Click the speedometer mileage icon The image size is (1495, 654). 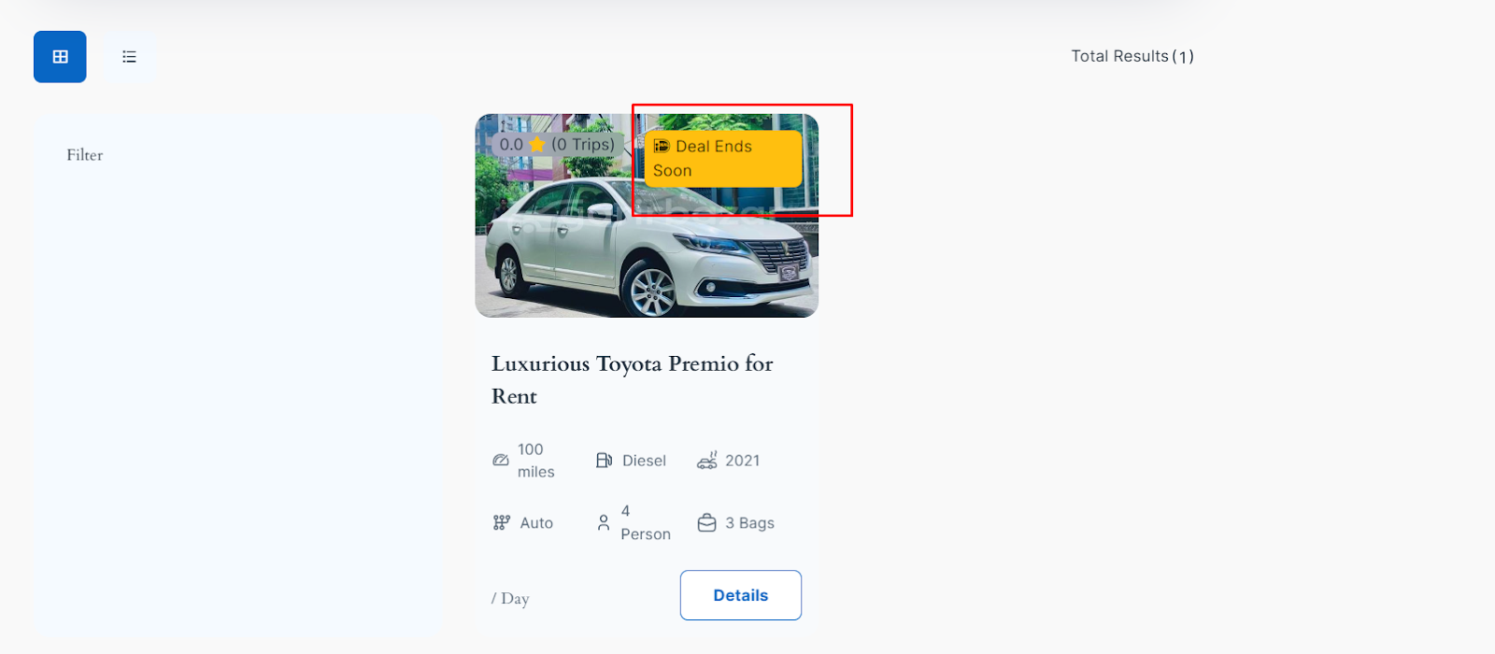(501, 461)
